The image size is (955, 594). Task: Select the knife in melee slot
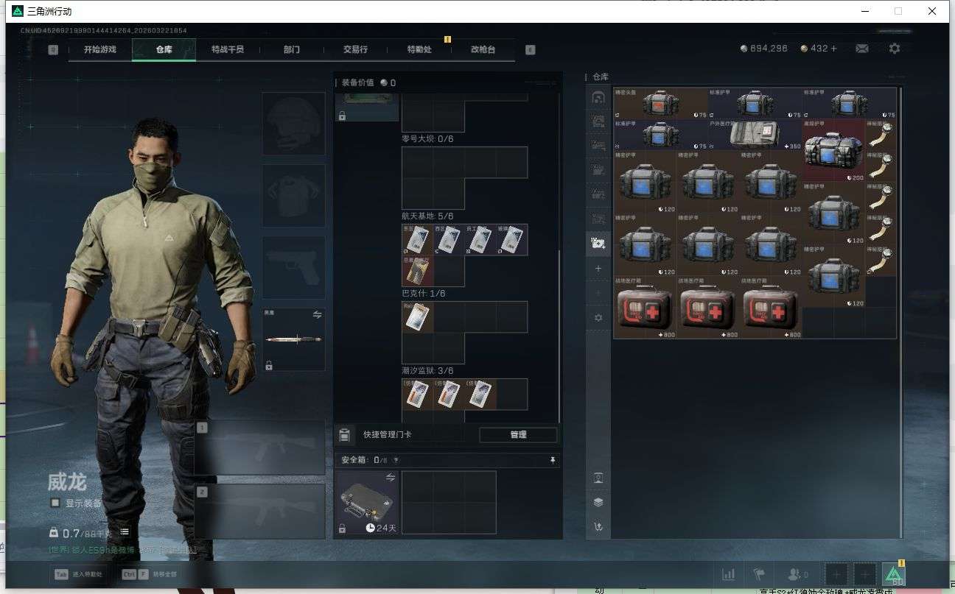pos(294,339)
